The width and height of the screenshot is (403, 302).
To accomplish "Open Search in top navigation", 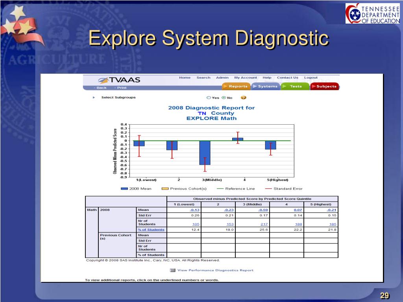I will (x=203, y=77).
